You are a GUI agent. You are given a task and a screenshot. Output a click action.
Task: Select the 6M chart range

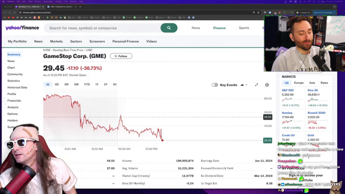coord(76,85)
